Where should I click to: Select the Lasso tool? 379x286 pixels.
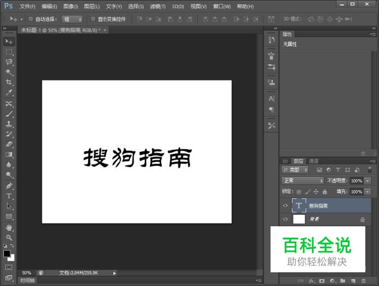click(9, 62)
